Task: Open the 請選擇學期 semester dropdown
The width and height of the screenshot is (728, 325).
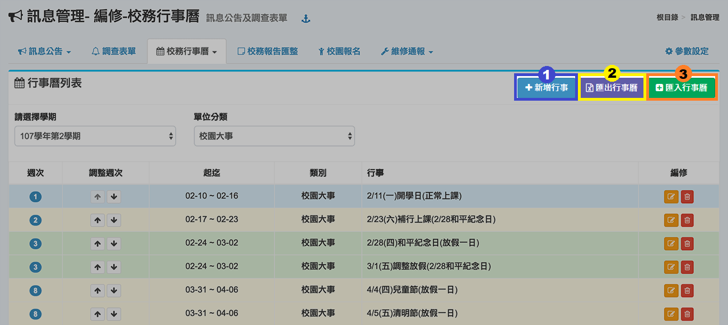Action: [95, 136]
